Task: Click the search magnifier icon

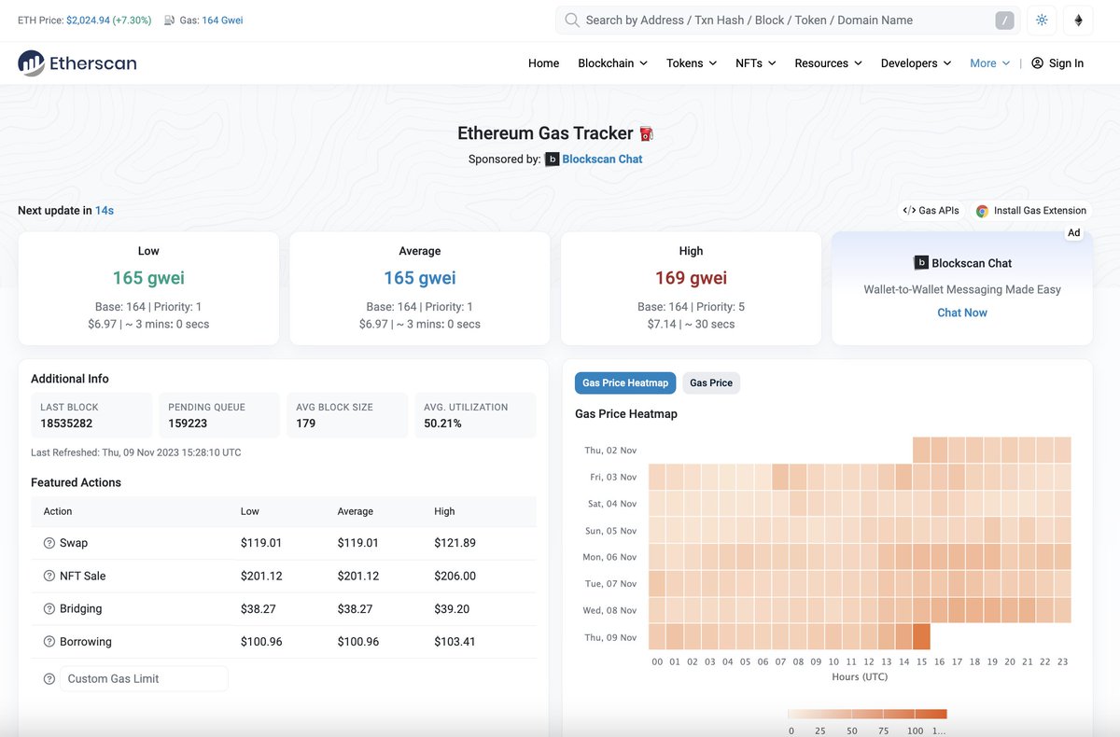Action: 571,21
